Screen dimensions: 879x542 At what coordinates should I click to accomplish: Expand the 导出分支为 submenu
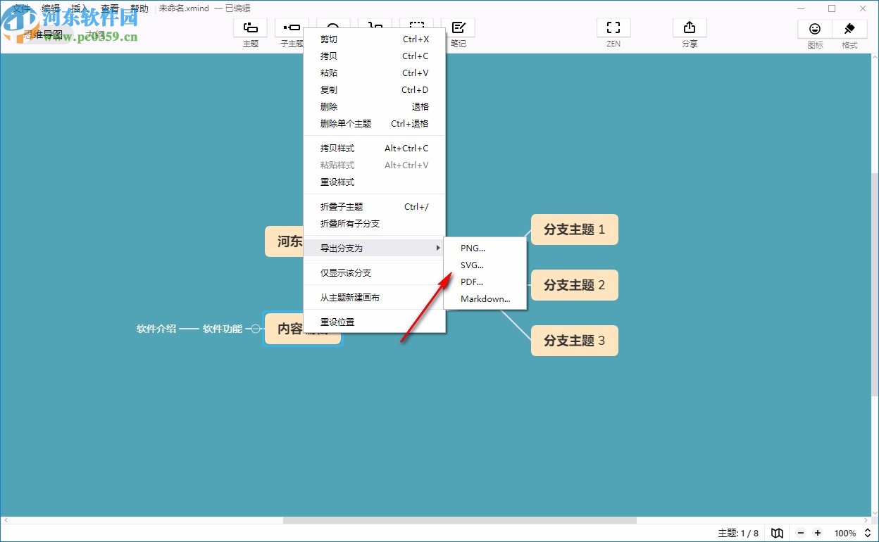(x=344, y=248)
